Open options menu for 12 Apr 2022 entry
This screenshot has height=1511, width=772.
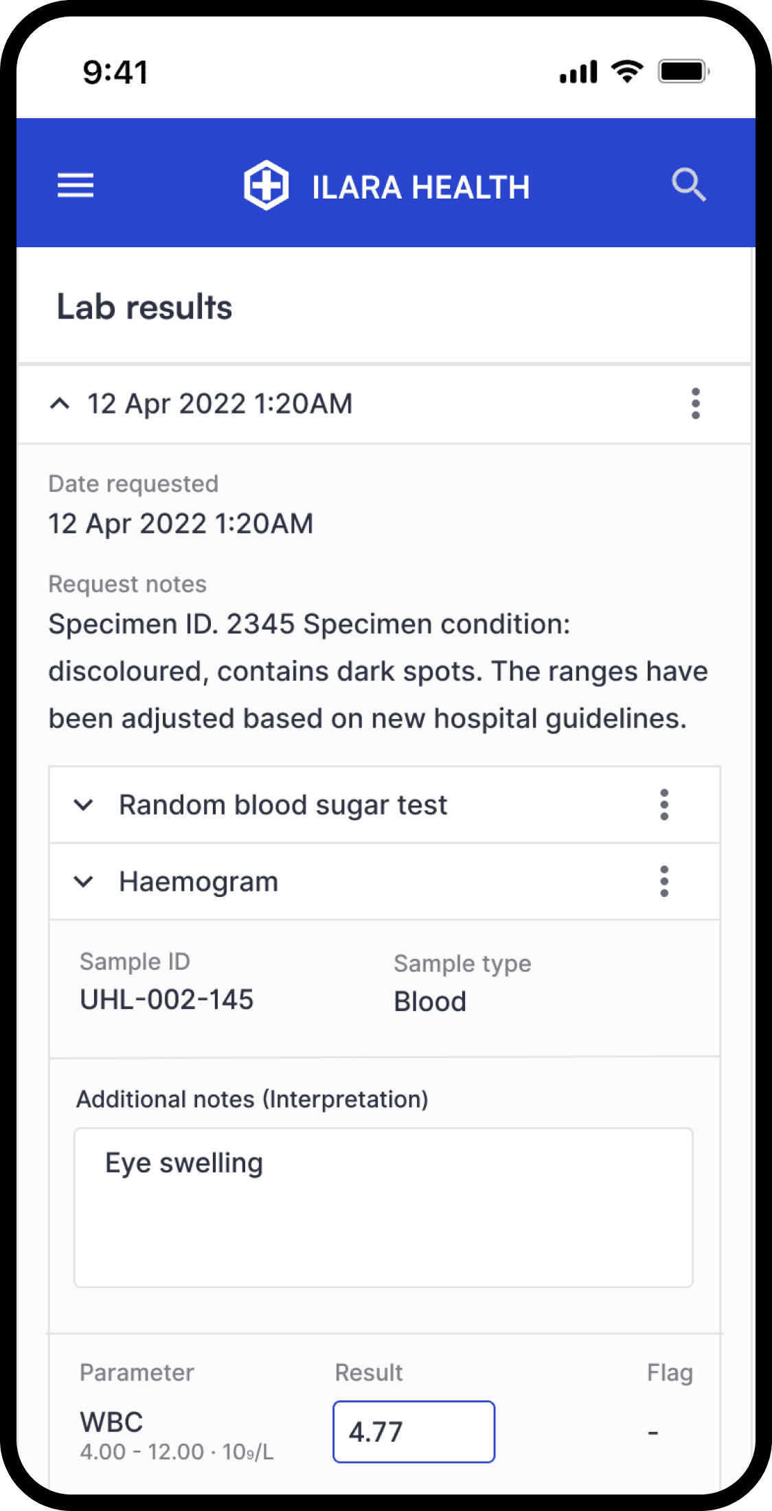click(696, 404)
